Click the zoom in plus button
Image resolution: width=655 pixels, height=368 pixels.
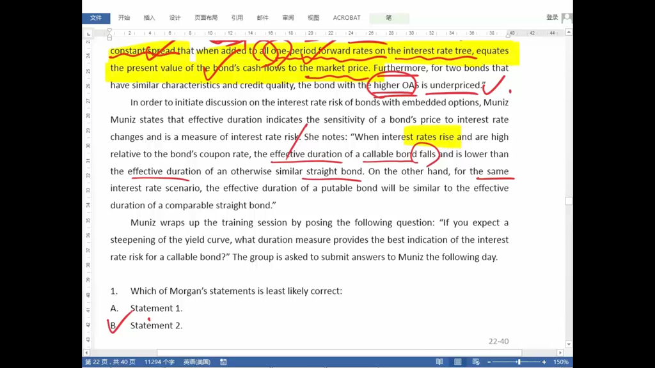coord(544,362)
